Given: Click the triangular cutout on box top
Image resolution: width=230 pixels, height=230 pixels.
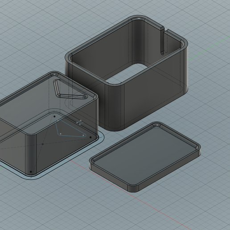Looking at the screenshot, I should (x=70, y=89).
